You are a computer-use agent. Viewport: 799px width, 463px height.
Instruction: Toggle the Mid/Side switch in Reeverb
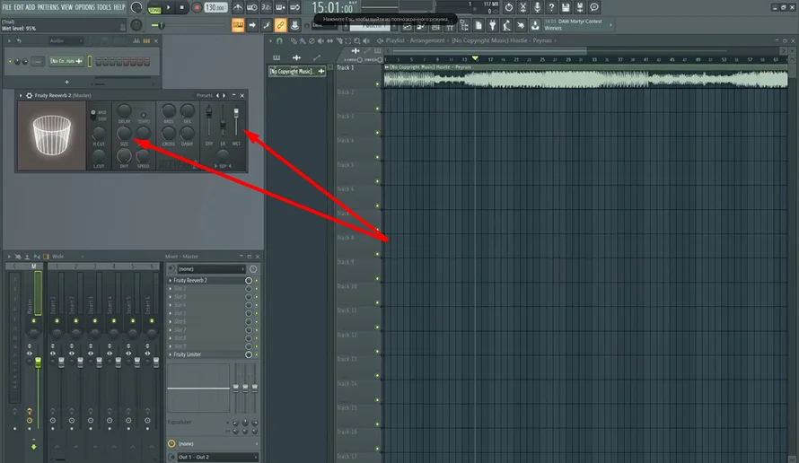point(92,114)
